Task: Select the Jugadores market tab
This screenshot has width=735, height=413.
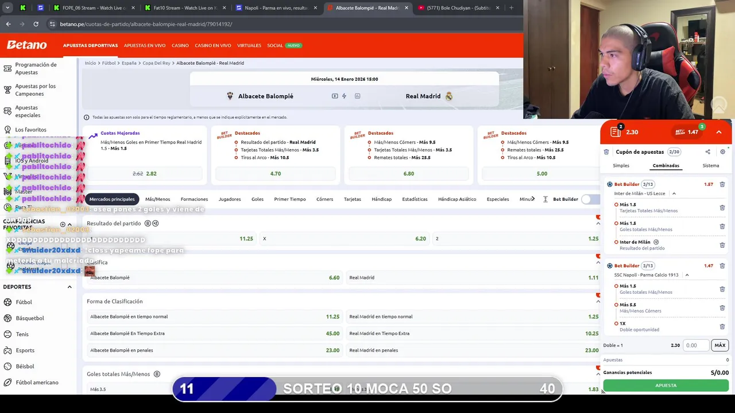Action: [x=230, y=199]
